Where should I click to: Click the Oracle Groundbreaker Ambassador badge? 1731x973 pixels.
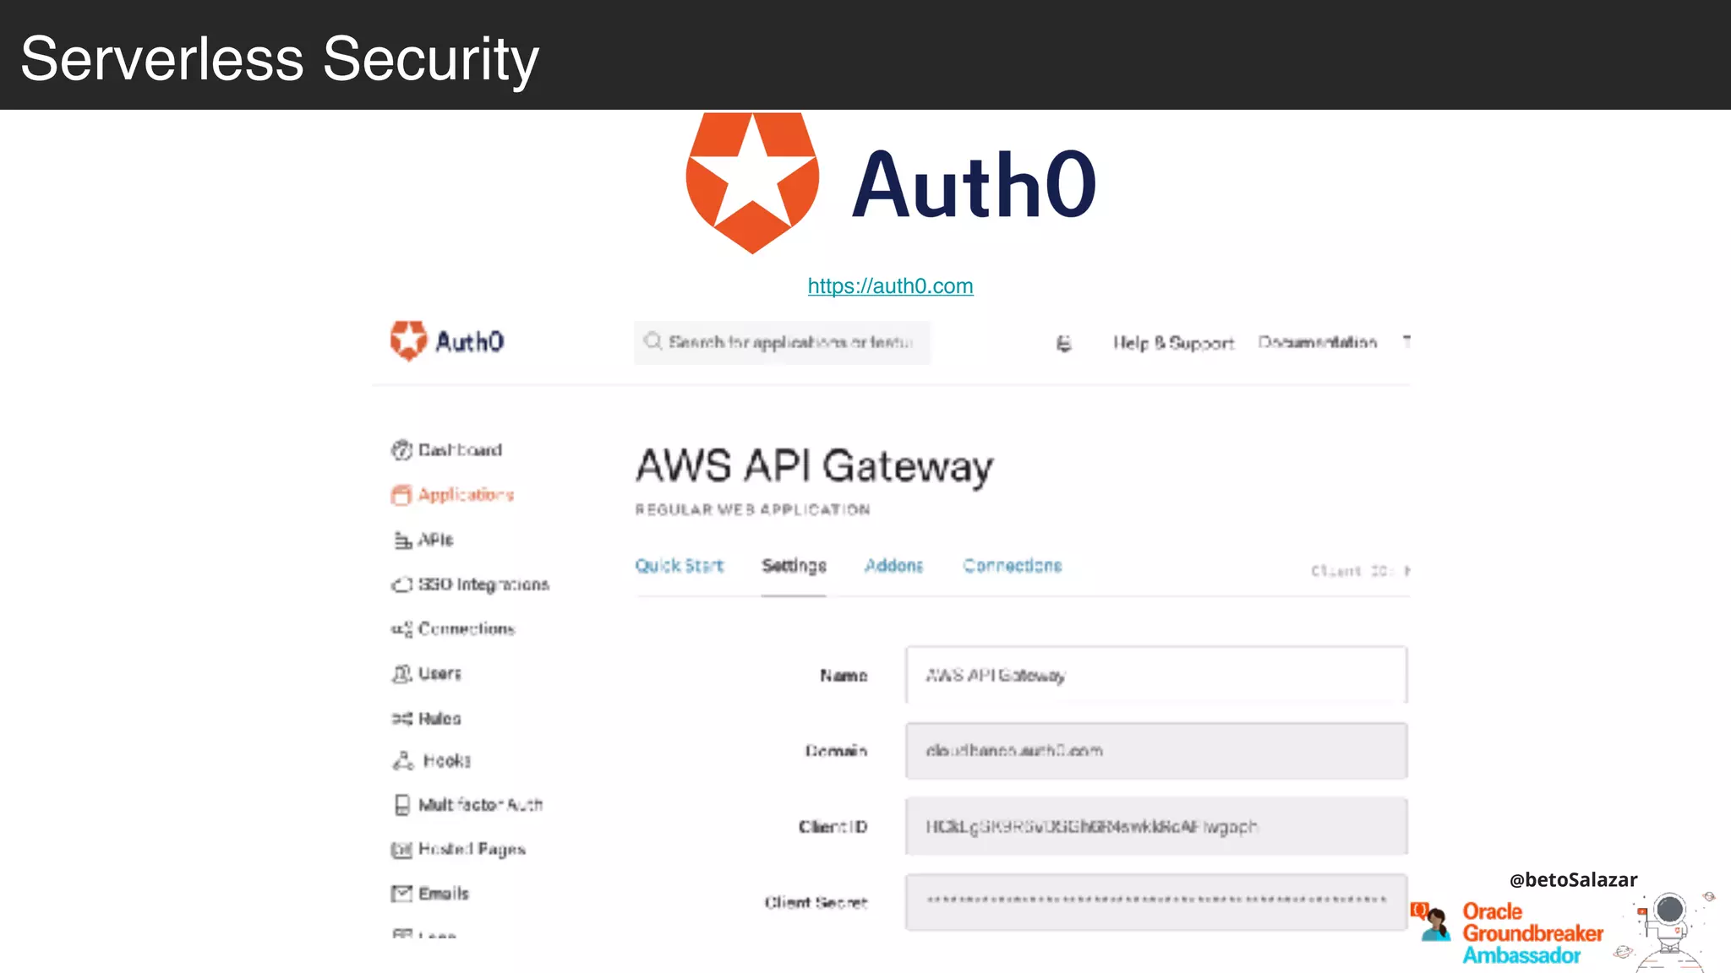(1509, 933)
